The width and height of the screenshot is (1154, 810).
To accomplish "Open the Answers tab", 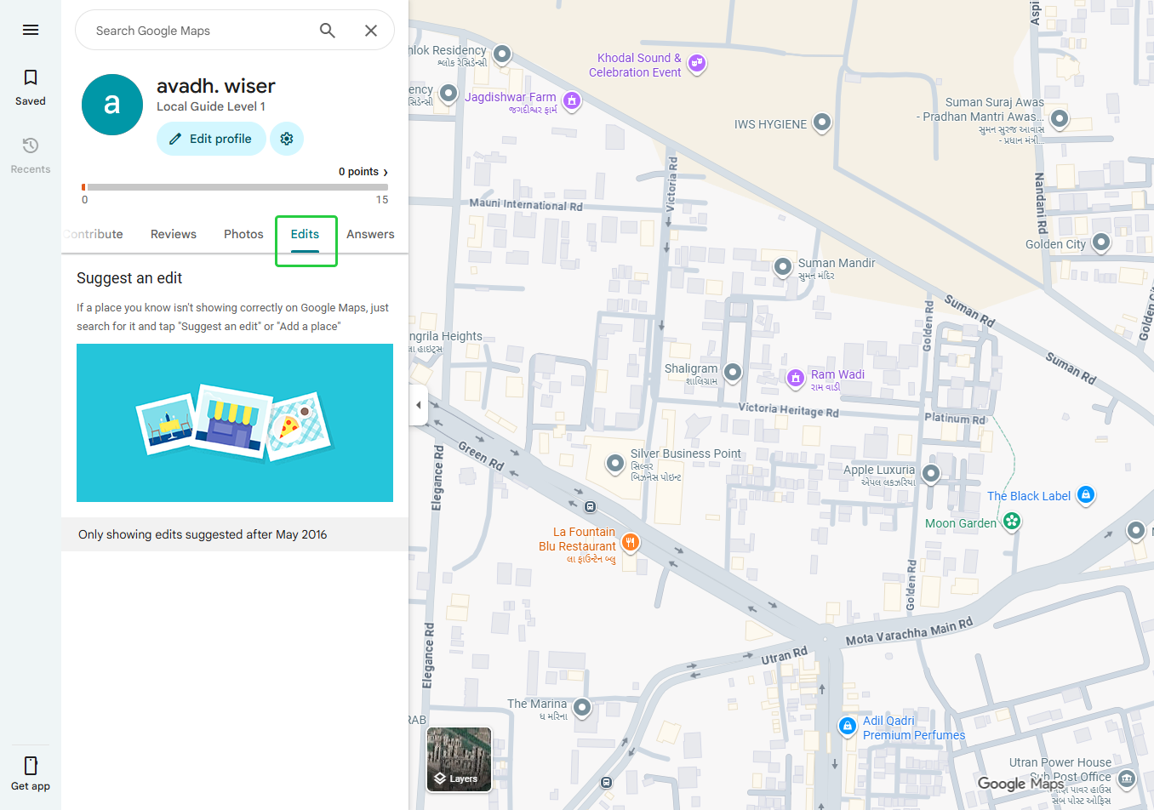I will (x=370, y=234).
